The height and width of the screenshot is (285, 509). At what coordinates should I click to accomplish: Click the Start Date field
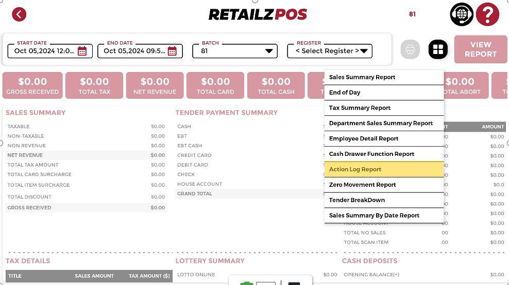pyautogui.click(x=50, y=51)
